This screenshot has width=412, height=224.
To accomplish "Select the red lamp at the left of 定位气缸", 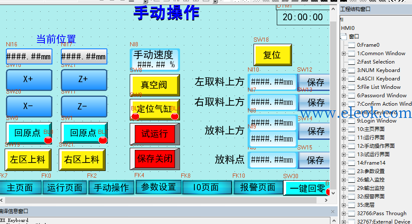I will 135,117.
